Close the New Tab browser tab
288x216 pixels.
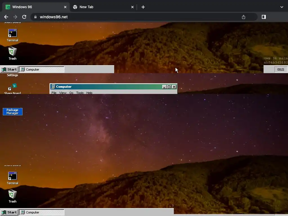tap(132, 7)
